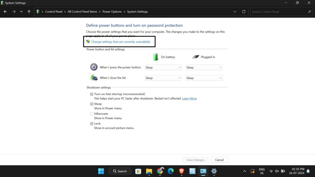Viewport: 315px width, 177px height.
Task: Go up one level arrow
Action: click(29, 12)
